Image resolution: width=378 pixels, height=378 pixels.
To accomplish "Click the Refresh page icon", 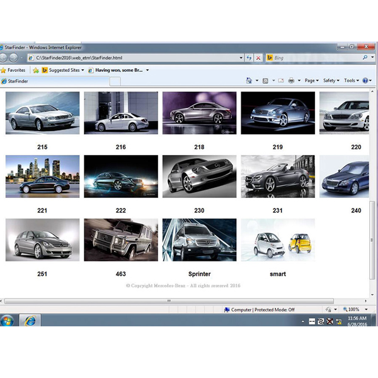I will coord(249,58).
